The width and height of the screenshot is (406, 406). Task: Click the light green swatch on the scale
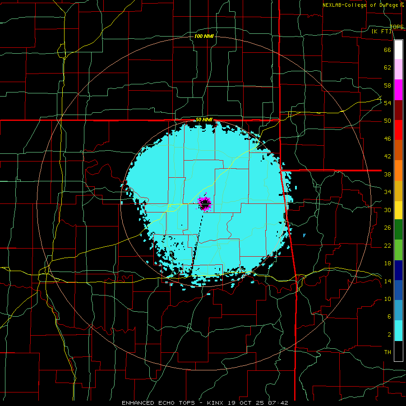coord(398,250)
